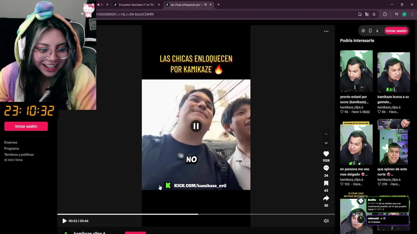Screen dimensions: 417x234
Task: Pause the video with the center pause button
Action: pos(196,126)
